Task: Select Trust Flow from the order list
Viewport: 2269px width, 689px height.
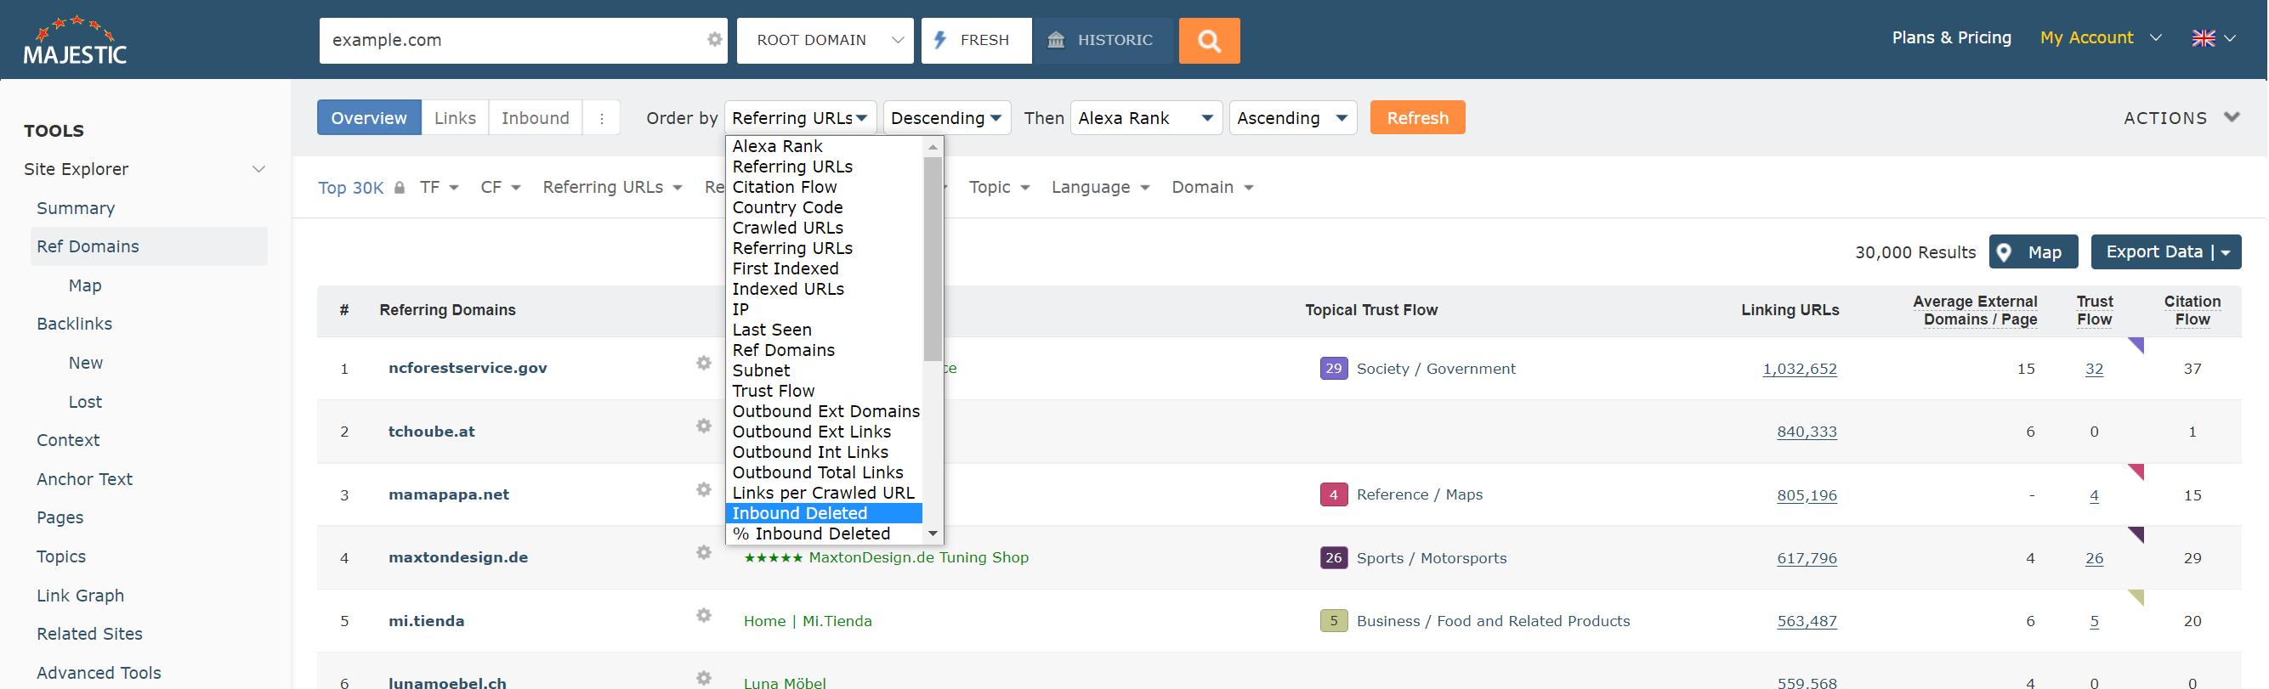Action: [x=774, y=391]
